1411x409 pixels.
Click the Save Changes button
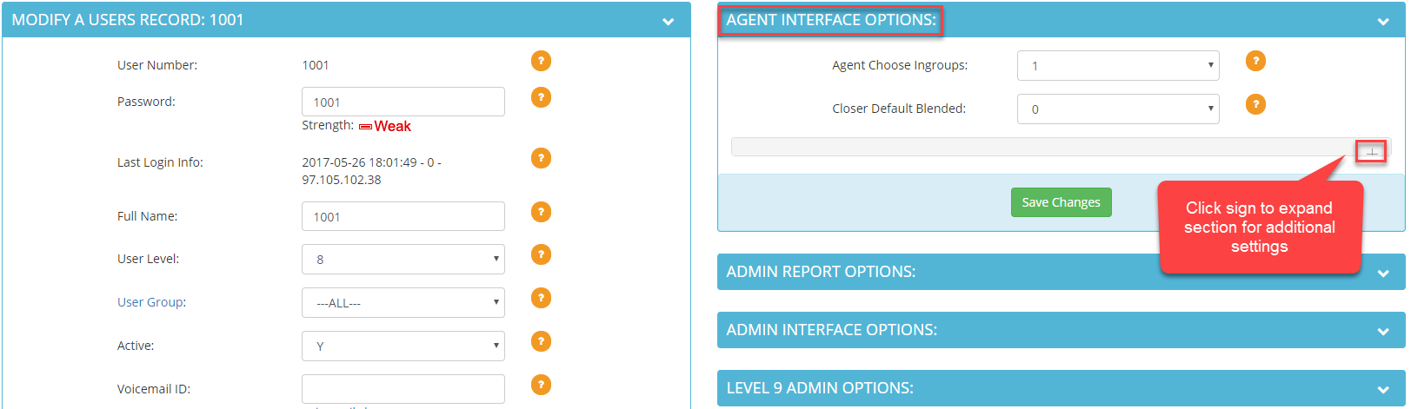pos(1061,202)
